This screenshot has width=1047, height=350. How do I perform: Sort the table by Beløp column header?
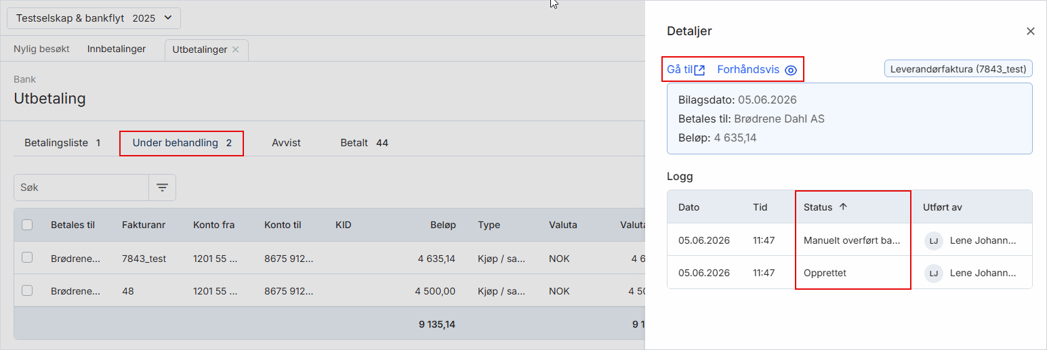pos(443,225)
